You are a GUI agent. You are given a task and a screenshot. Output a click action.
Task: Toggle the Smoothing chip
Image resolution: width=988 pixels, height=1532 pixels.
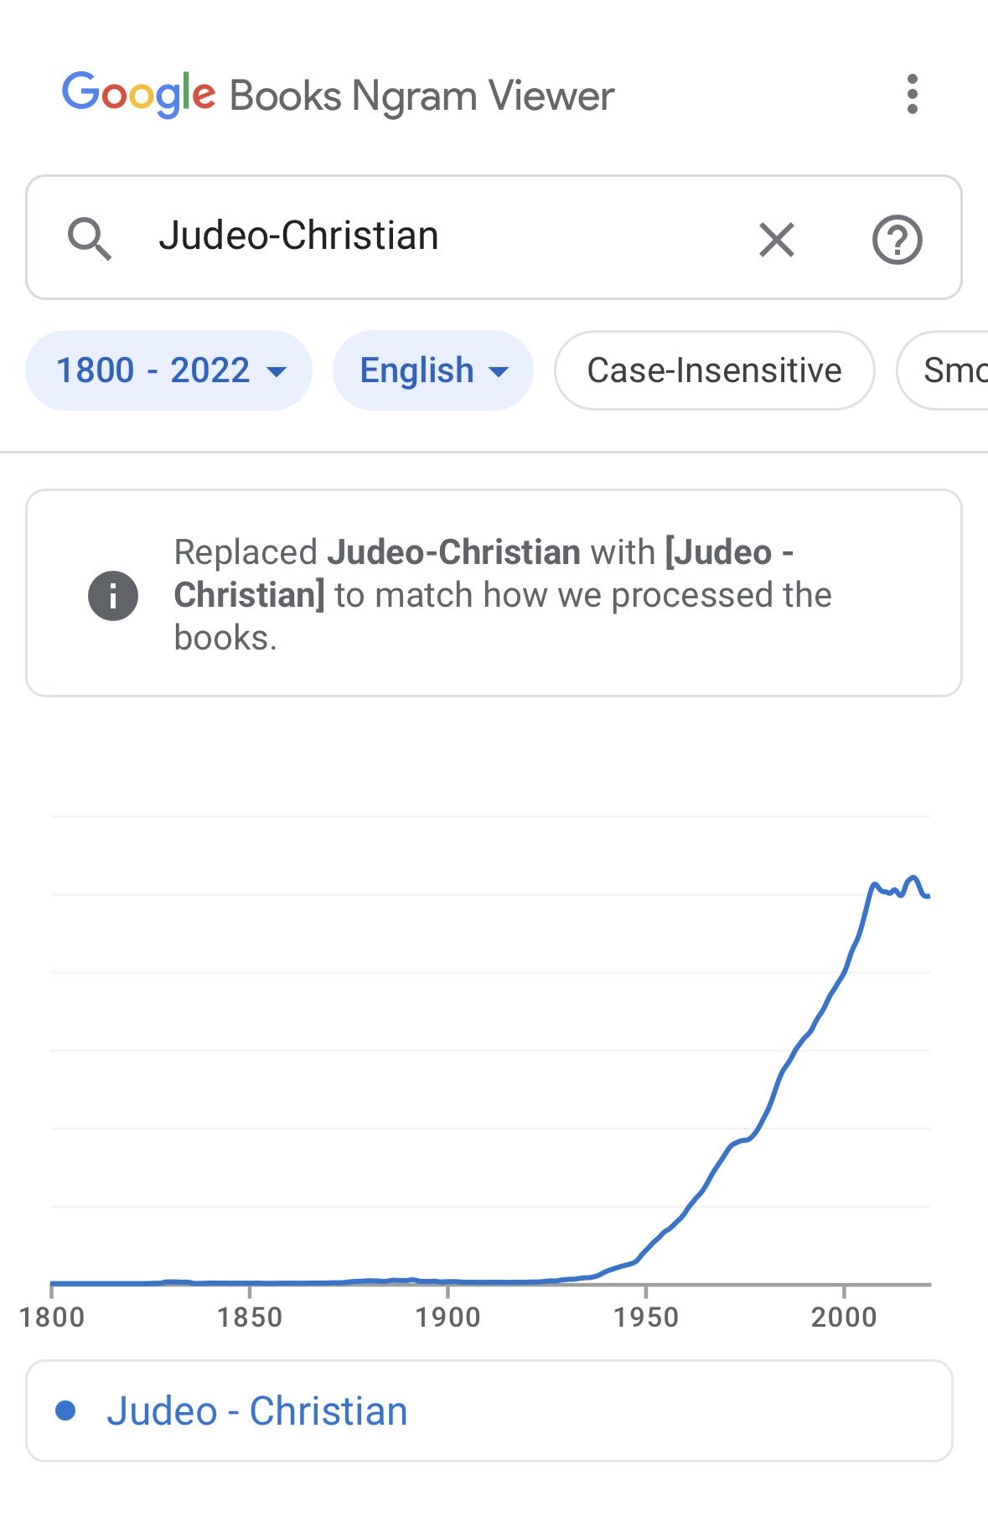point(943,370)
